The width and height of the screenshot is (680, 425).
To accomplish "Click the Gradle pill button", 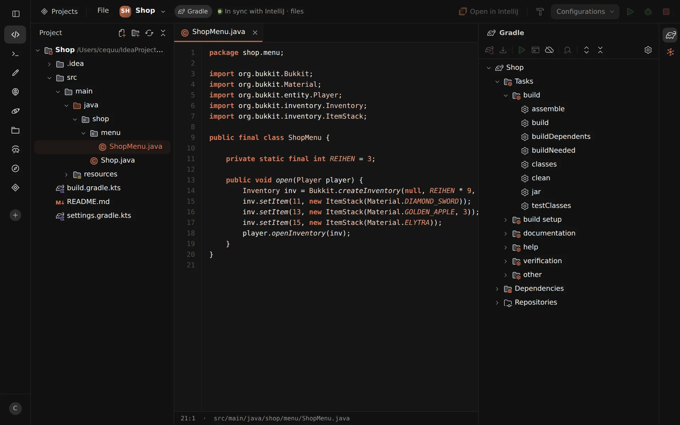I will point(193,11).
